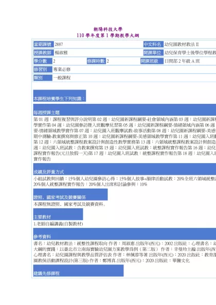Select the value 專業必修
The height and width of the screenshot is (305, 216).
tap(62, 69)
